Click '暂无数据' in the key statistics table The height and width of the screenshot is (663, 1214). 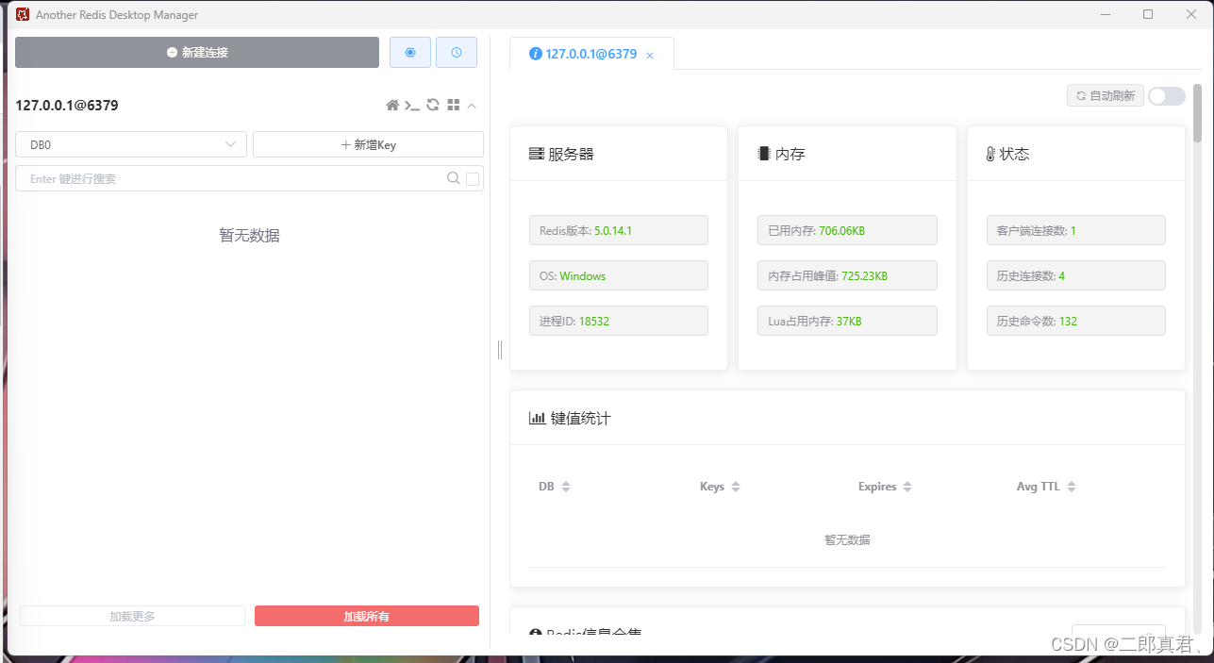[x=847, y=540]
